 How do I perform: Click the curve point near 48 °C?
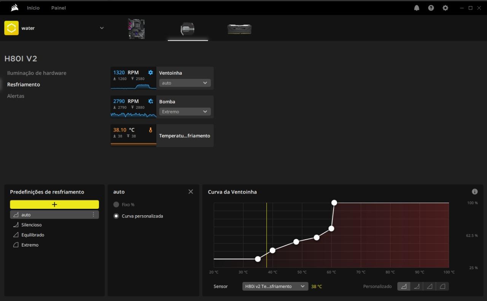(x=296, y=242)
